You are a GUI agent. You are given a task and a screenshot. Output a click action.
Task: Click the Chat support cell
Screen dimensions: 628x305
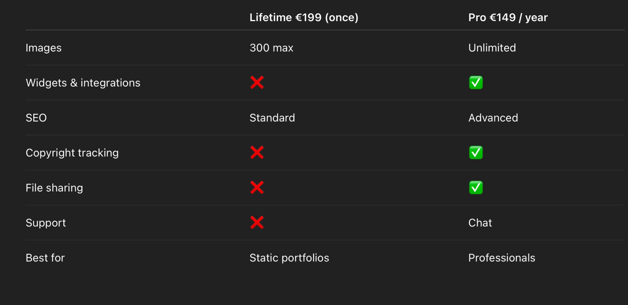[x=480, y=223]
